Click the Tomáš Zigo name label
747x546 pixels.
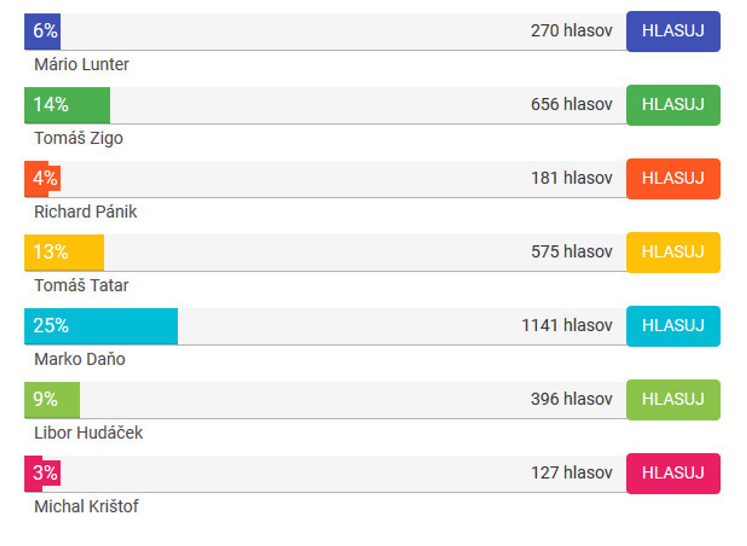click(79, 138)
